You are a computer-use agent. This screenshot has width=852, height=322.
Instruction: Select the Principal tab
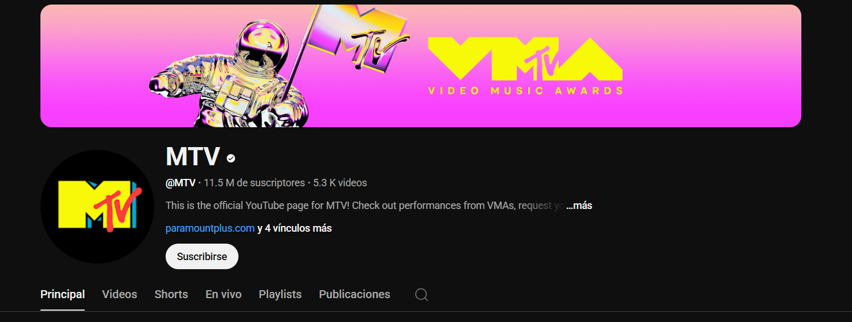pyautogui.click(x=63, y=294)
